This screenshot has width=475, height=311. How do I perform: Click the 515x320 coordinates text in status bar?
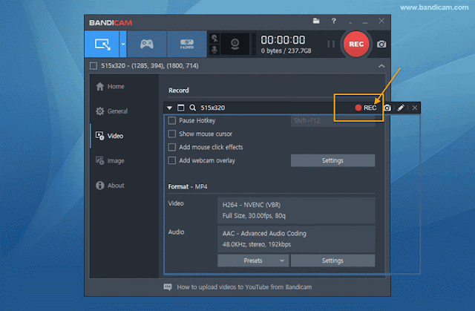[150, 66]
